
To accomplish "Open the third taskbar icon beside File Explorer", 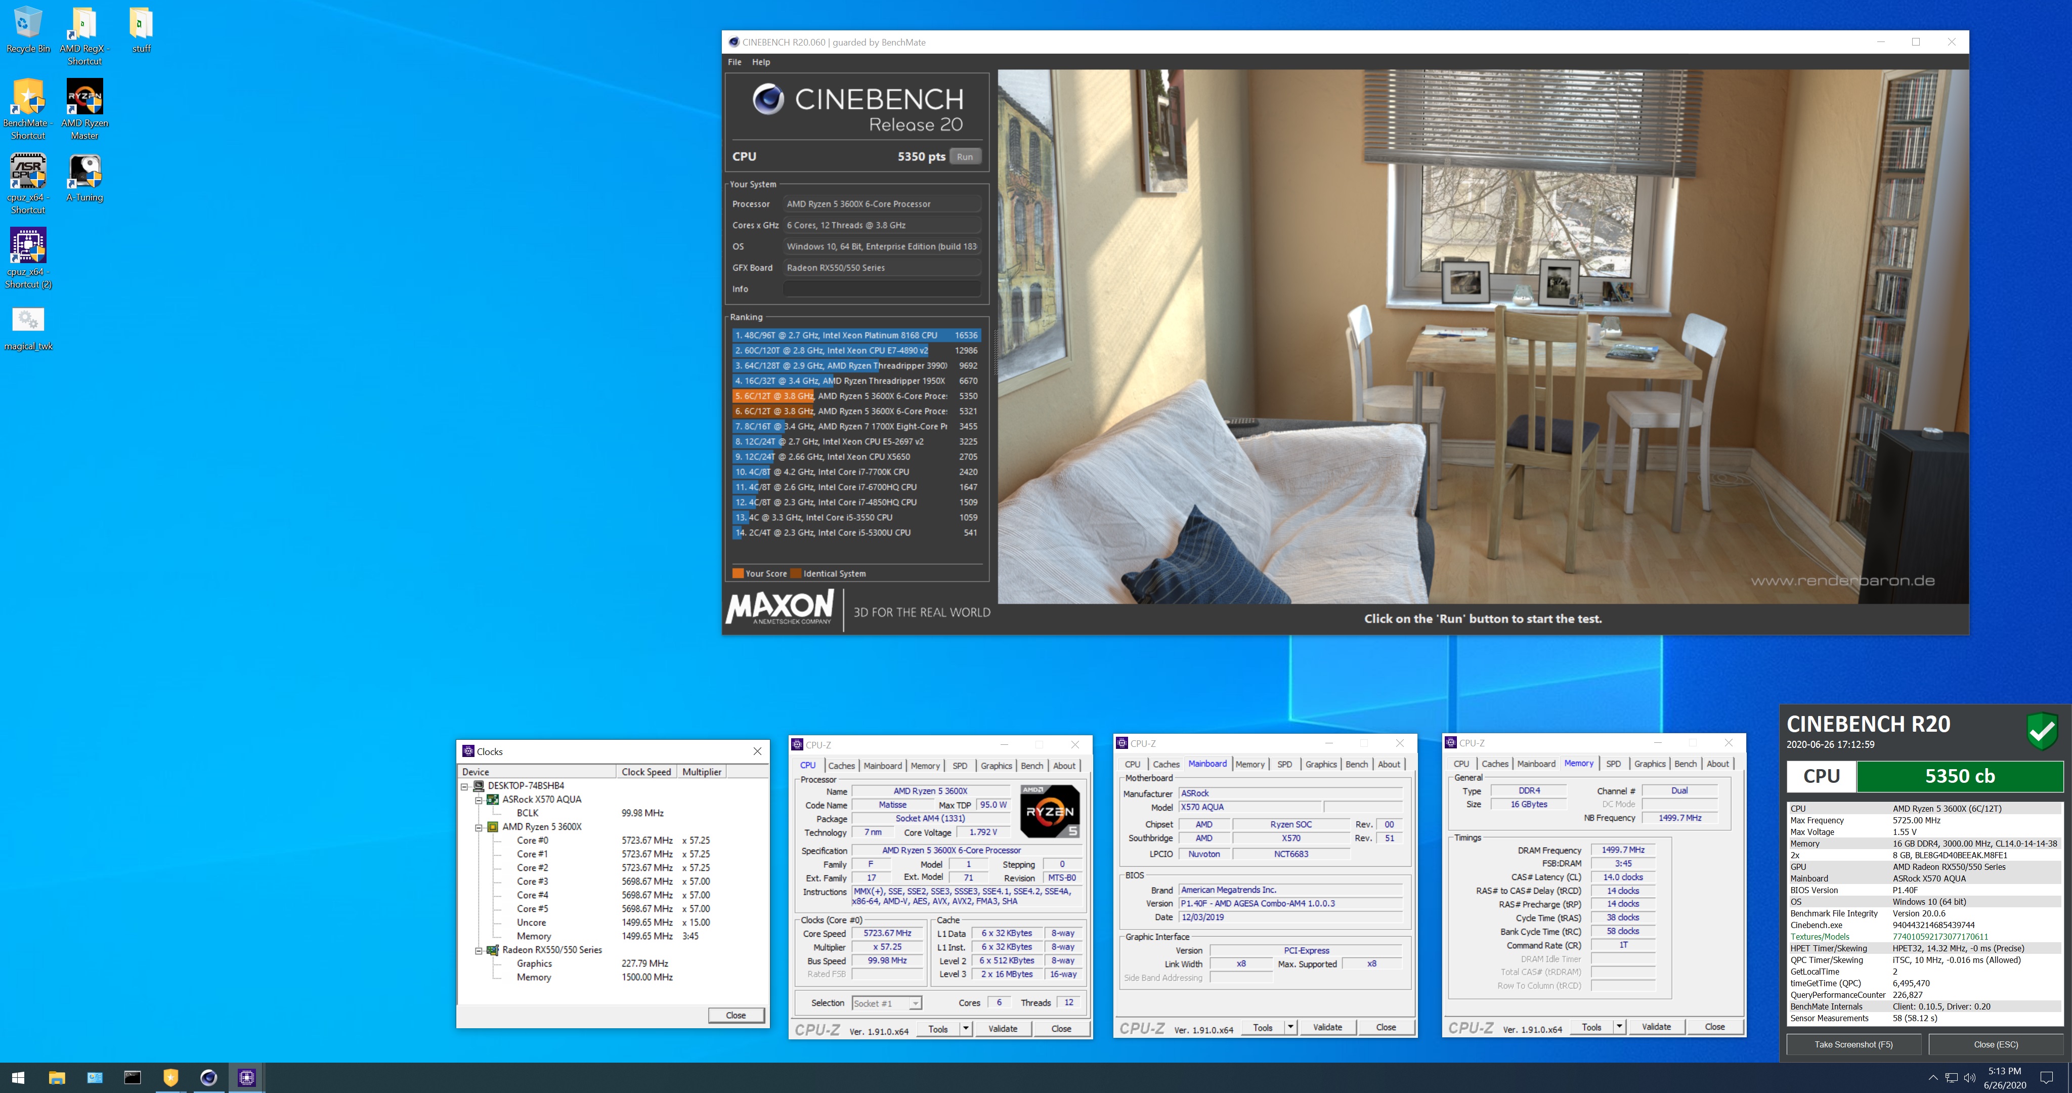I will click(94, 1077).
